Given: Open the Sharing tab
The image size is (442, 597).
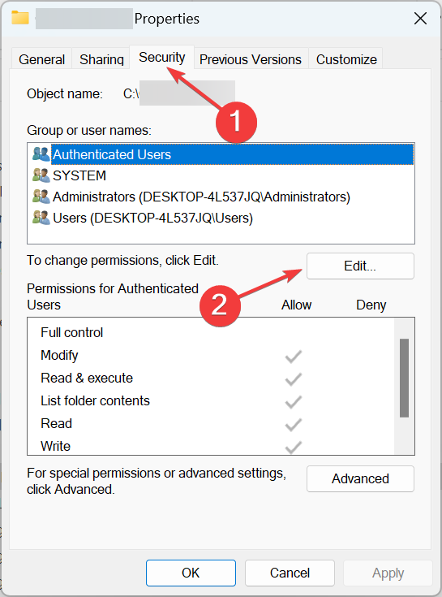Looking at the screenshot, I should [x=101, y=59].
